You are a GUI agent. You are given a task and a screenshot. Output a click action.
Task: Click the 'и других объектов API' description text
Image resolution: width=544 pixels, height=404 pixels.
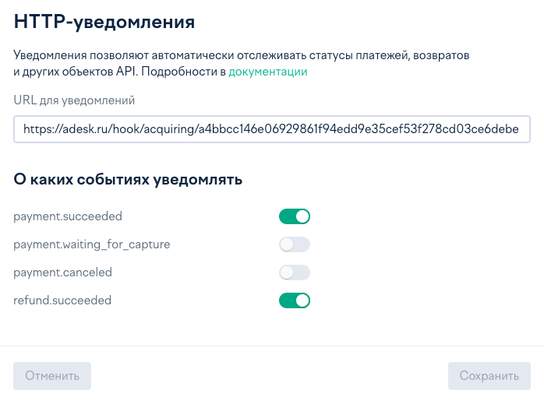click(76, 72)
